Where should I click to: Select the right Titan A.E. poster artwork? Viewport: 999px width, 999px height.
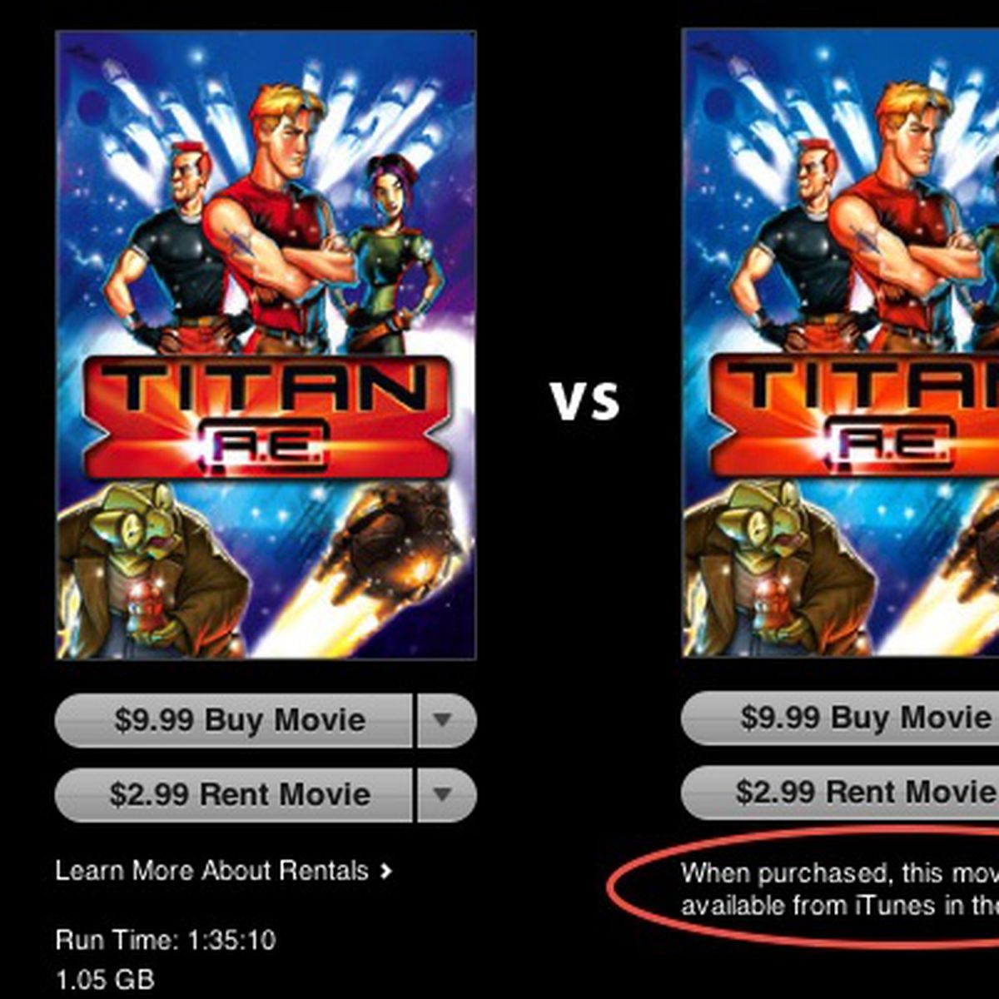840,343
